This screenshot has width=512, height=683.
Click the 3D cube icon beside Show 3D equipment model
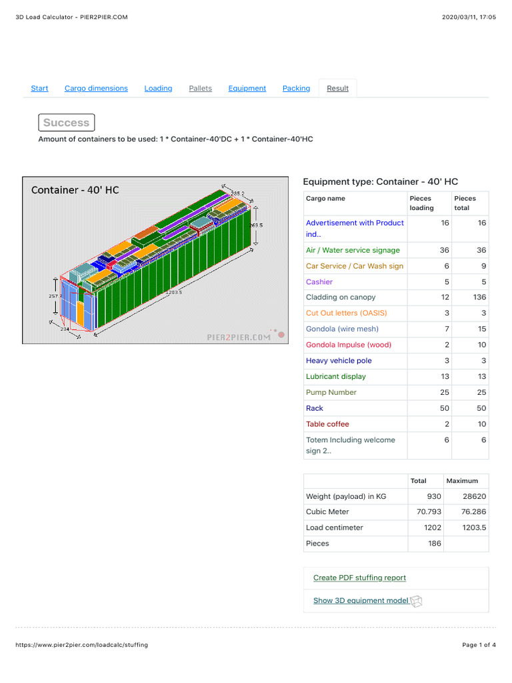click(x=416, y=601)
